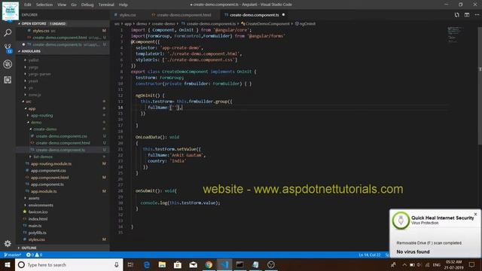Open create-demo.component.css in explorer
482x271 pixels.
point(62,135)
